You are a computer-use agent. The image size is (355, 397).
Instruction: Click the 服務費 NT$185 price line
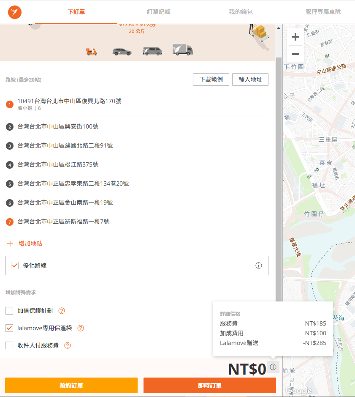(273, 323)
